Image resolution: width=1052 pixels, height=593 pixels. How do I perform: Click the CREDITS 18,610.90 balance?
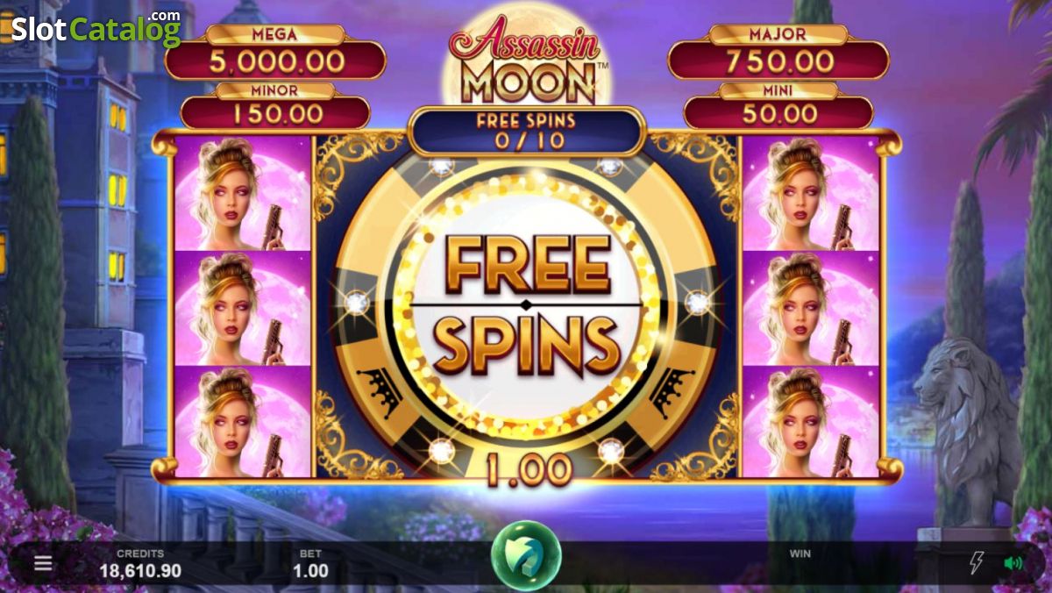140,564
